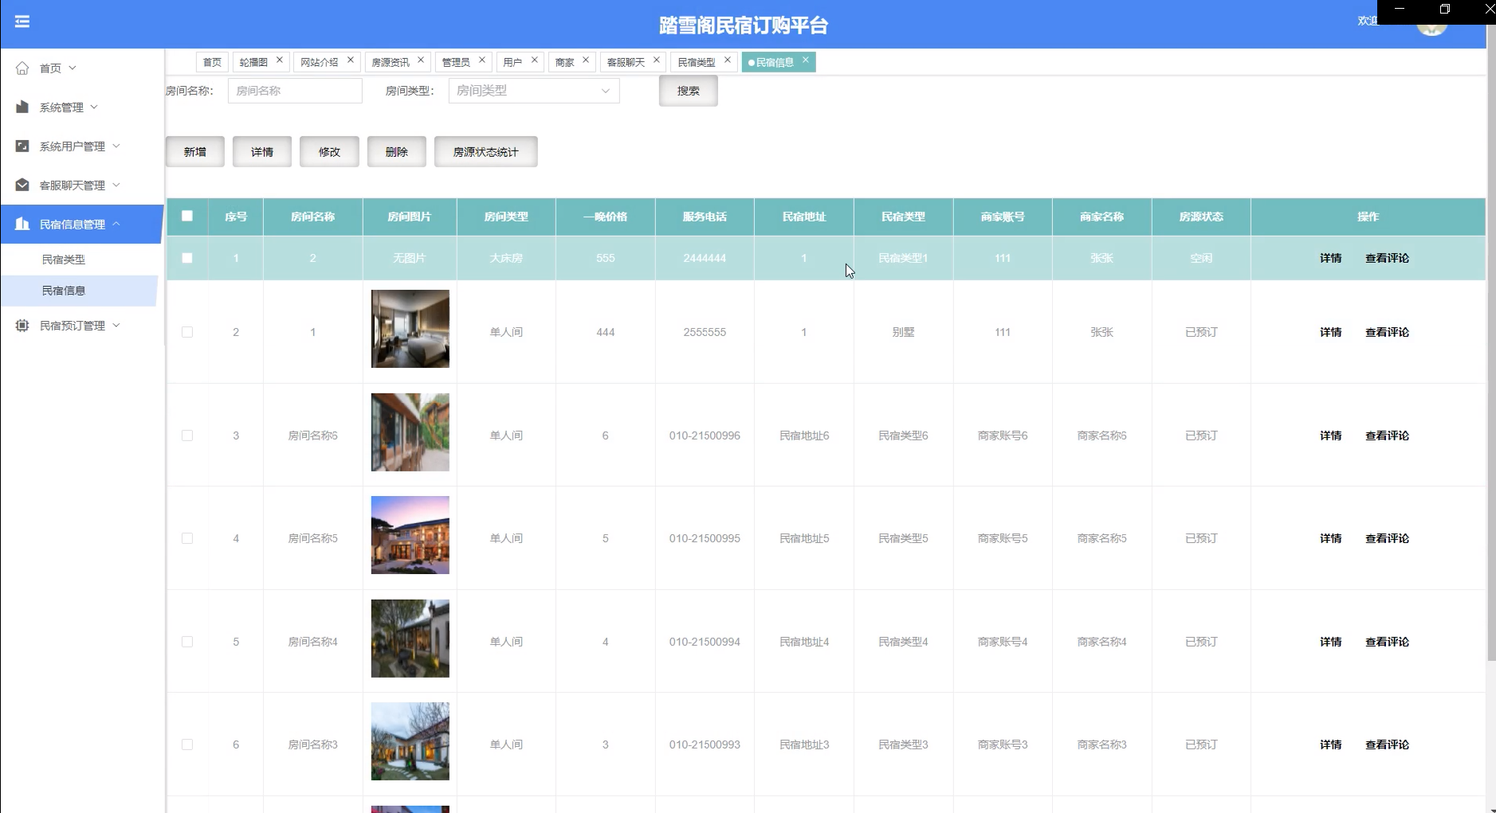This screenshot has height=813, width=1496.
Task: Close the 轮播图 tab
Action: 280,60
